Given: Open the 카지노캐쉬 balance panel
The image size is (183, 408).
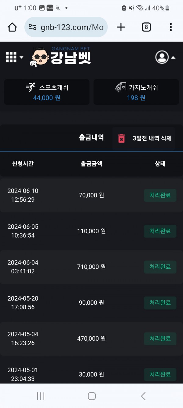Looking at the screenshot, I should click(136, 92).
